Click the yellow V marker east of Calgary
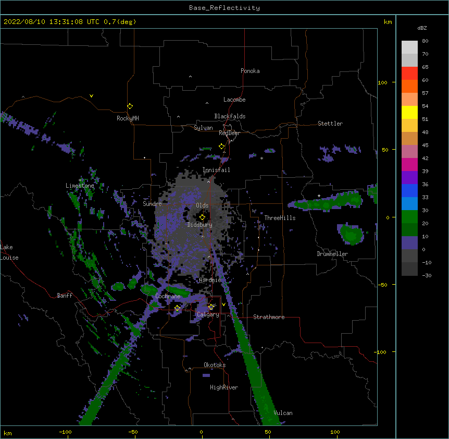Image resolution: width=449 pixels, height=439 pixels. pyautogui.click(x=223, y=304)
